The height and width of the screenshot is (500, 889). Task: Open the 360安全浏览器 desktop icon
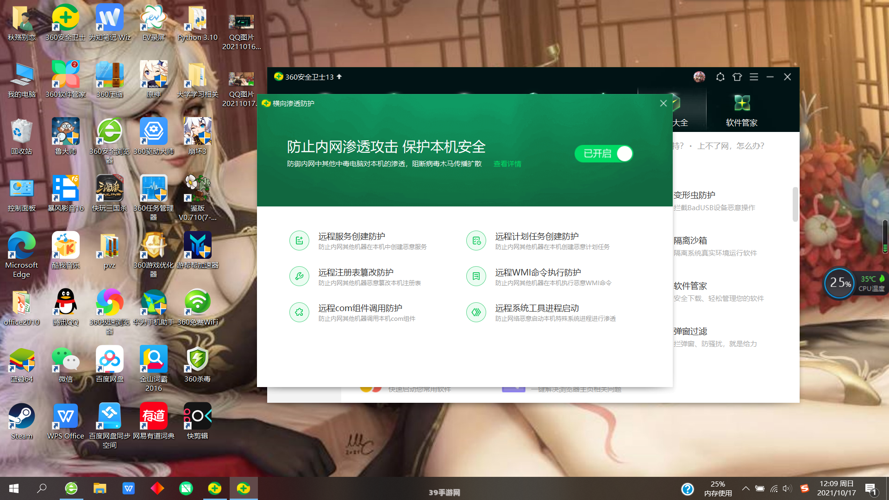pyautogui.click(x=110, y=141)
